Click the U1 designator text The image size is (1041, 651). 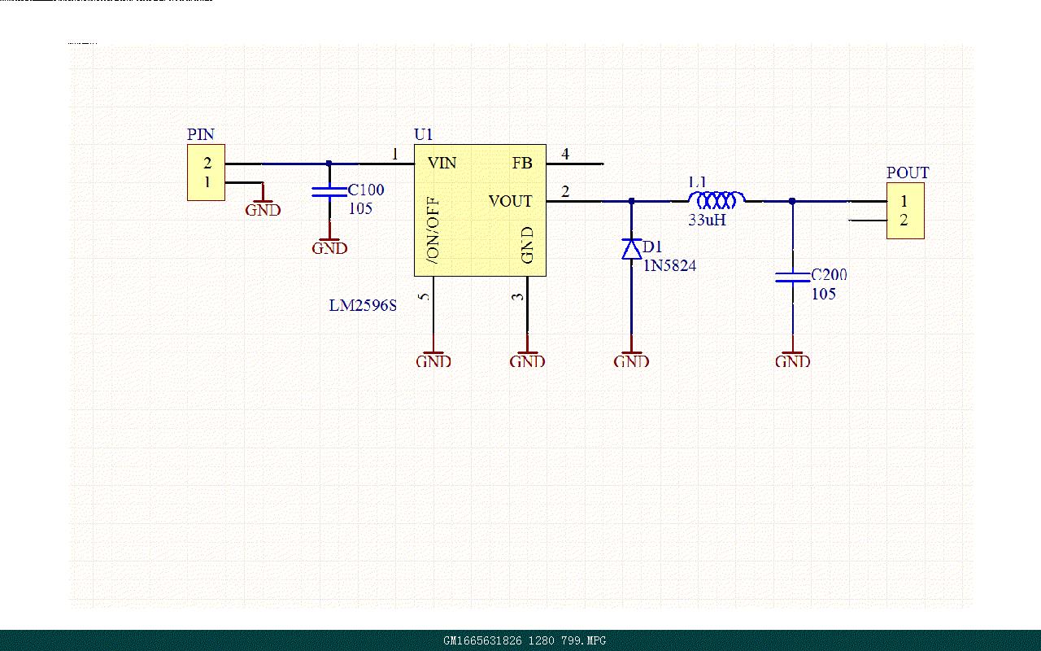pos(423,134)
